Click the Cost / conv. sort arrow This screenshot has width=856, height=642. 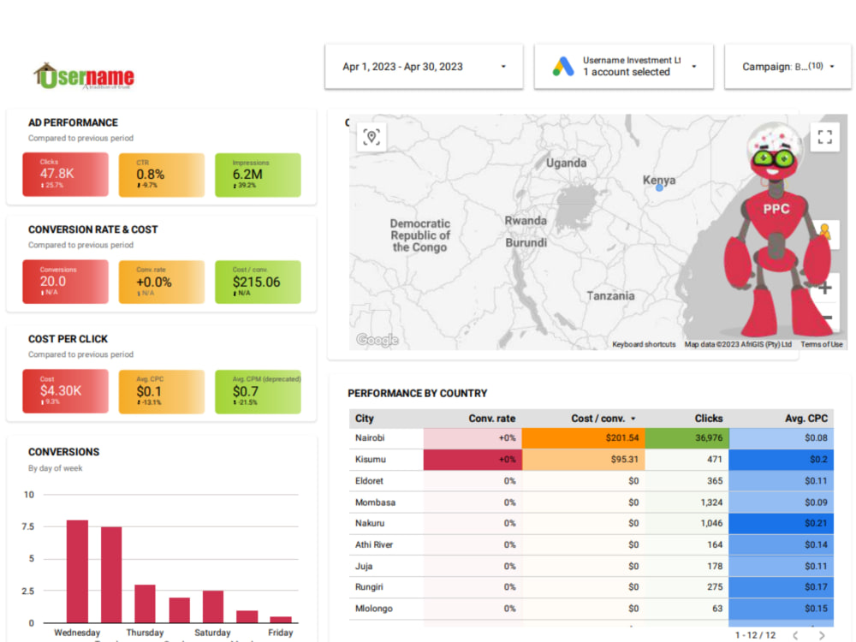pos(633,419)
